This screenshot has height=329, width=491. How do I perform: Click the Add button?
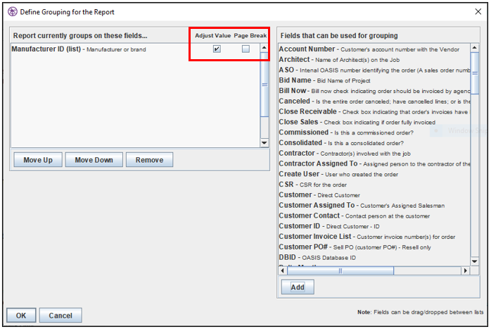tap(298, 287)
